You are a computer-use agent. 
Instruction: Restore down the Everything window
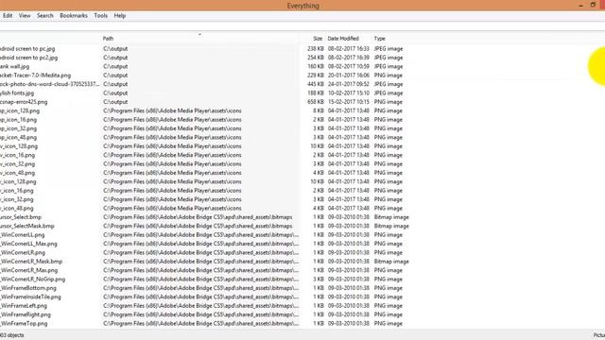(x=593, y=5)
